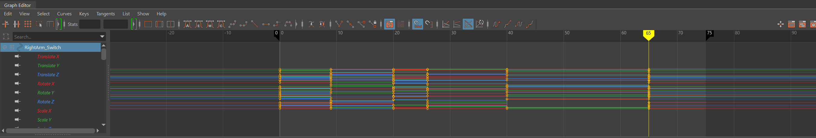The height and width of the screenshot is (138, 816).
Task: Click the Unconstrained Drag arrows icon
Action: pos(781,24)
